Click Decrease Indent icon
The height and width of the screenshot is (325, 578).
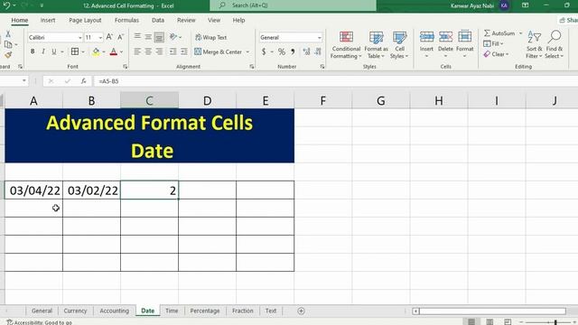coord(172,51)
